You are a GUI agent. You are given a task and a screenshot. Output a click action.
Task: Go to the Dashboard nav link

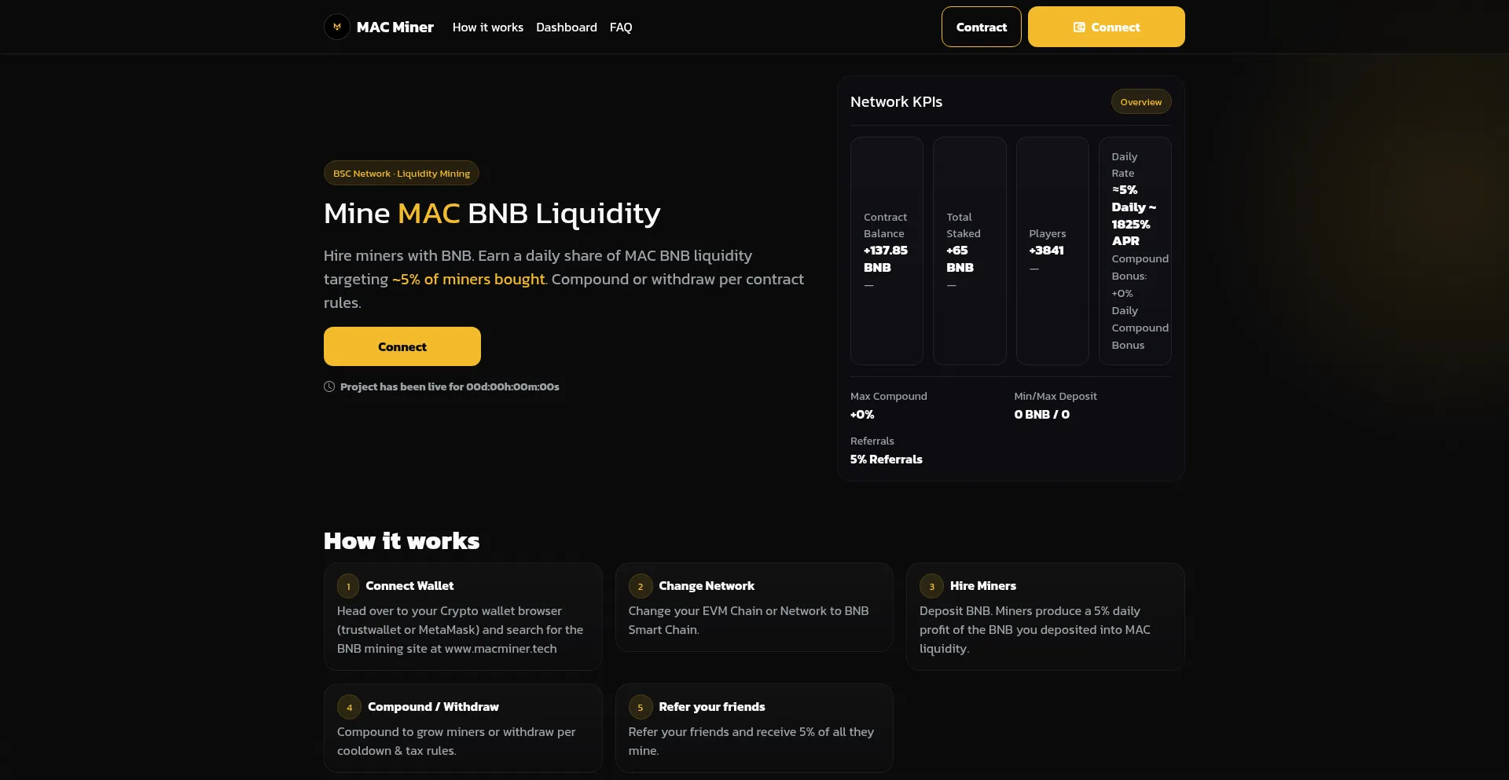[x=566, y=27]
